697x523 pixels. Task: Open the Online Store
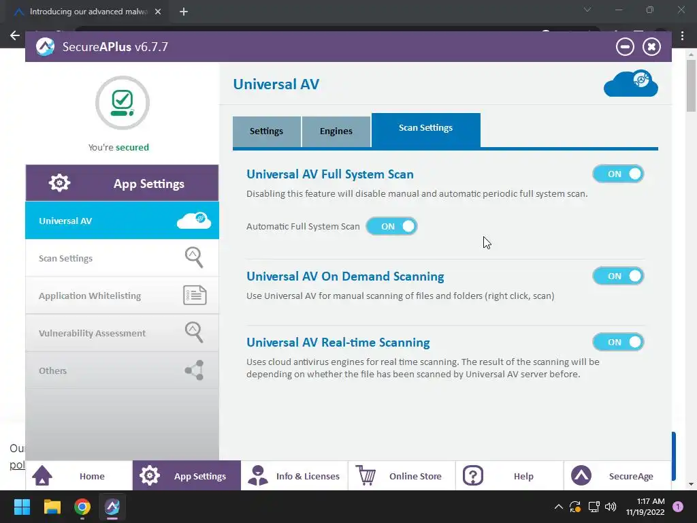402,475
